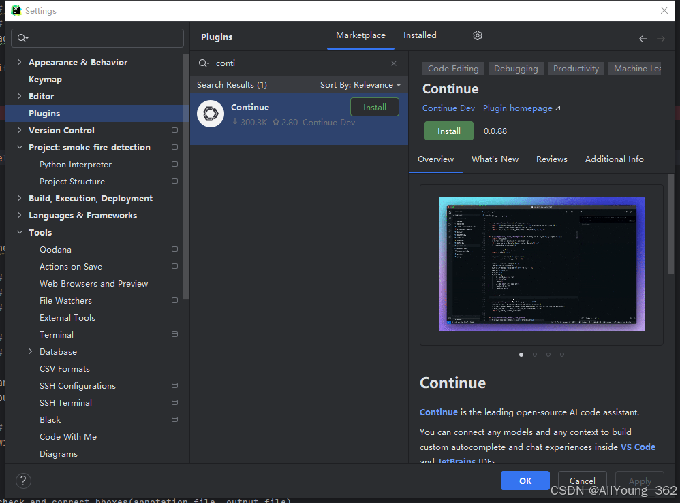Expand the Version Control node
Image resolution: width=680 pixels, height=503 pixels.
click(20, 130)
